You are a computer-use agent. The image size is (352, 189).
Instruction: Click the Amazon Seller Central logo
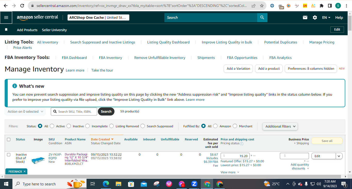coord(37,17)
